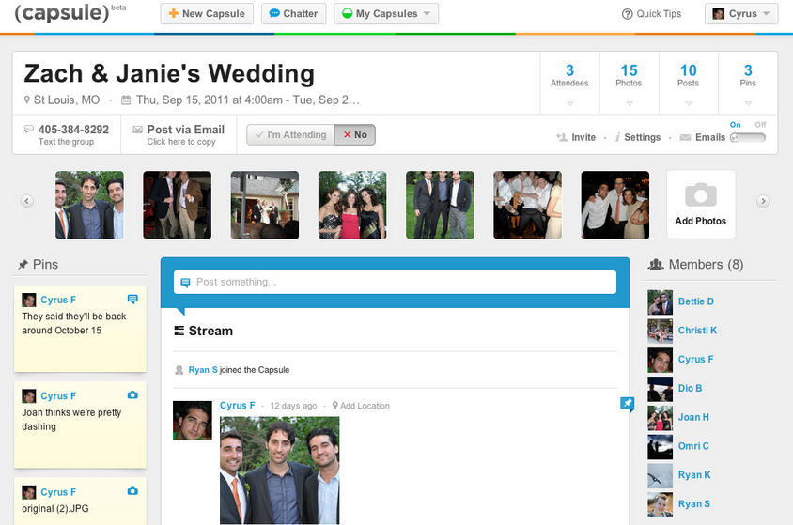This screenshot has width=793, height=525.
Task: Click the capsule beta logo
Action: pyautogui.click(x=70, y=12)
